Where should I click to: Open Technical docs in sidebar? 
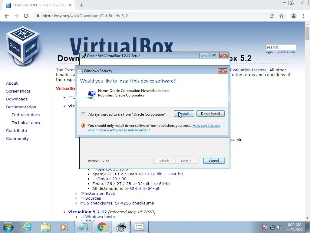pyautogui.click(x=26, y=123)
